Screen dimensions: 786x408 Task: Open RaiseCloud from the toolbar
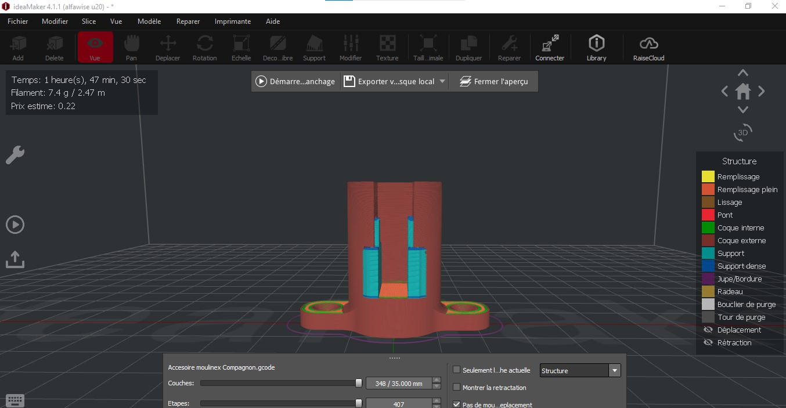tap(648, 47)
